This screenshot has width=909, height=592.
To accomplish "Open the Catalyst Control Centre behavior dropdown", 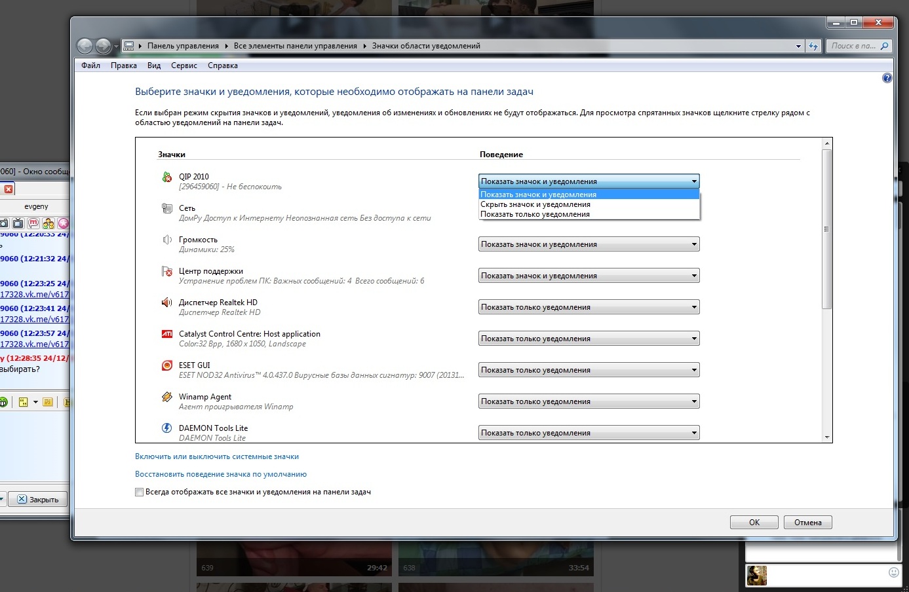I will (589, 339).
